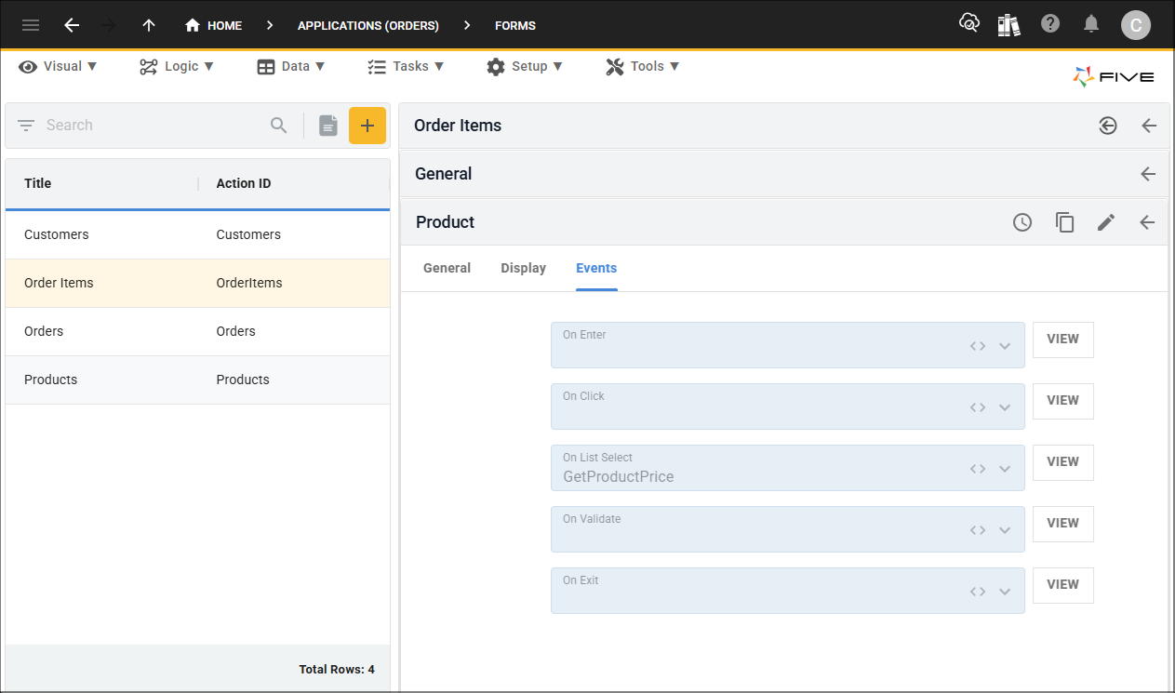
Task: Open the help question mark icon
Action: pos(1050,24)
